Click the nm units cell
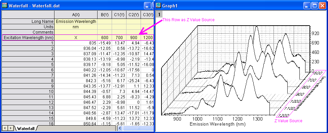Viewport: 328px width, 133px height. coord(76,27)
